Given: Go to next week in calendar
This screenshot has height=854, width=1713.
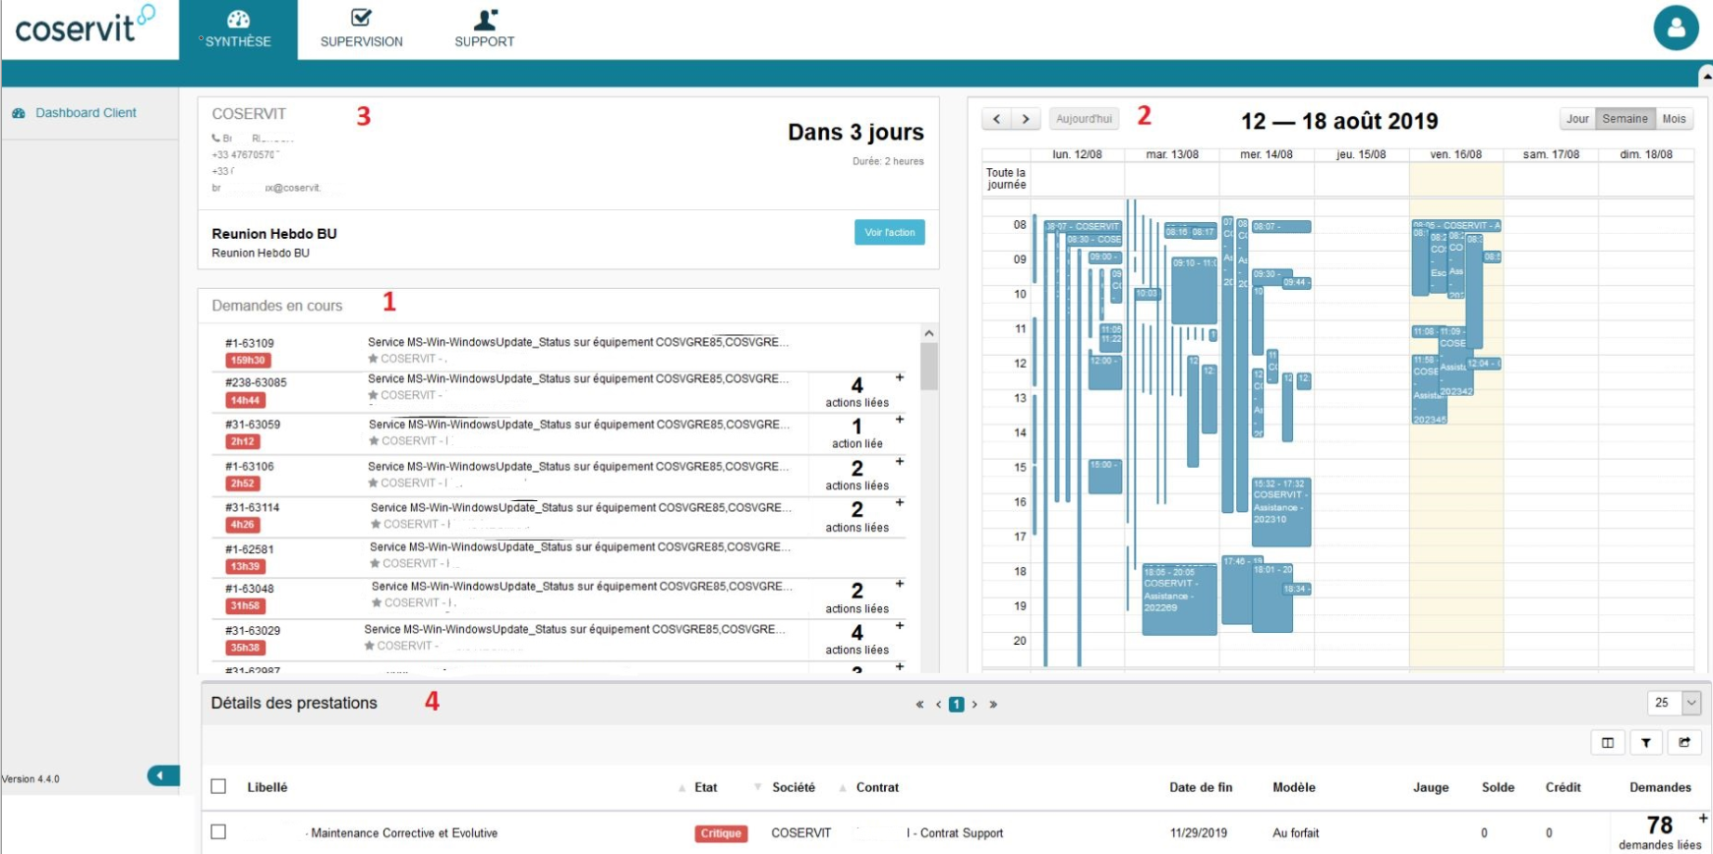Looking at the screenshot, I should pyautogui.click(x=1026, y=119).
